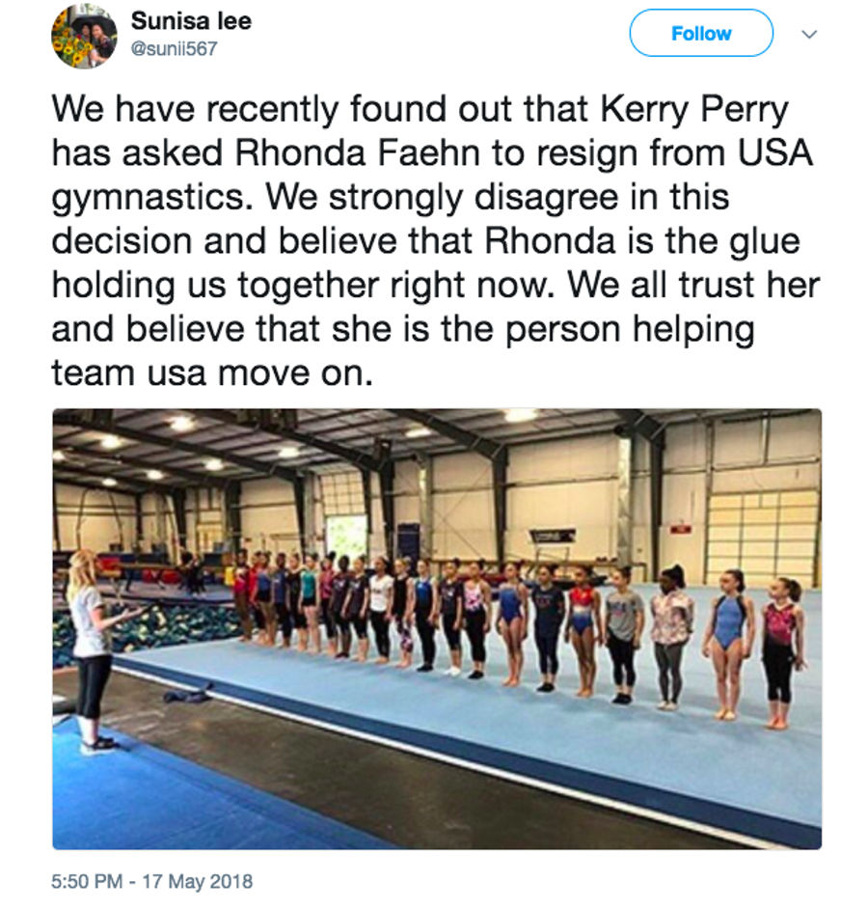This screenshot has width=868, height=910.
Task: Select the tweet text body
Action: click(x=435, y=240)
